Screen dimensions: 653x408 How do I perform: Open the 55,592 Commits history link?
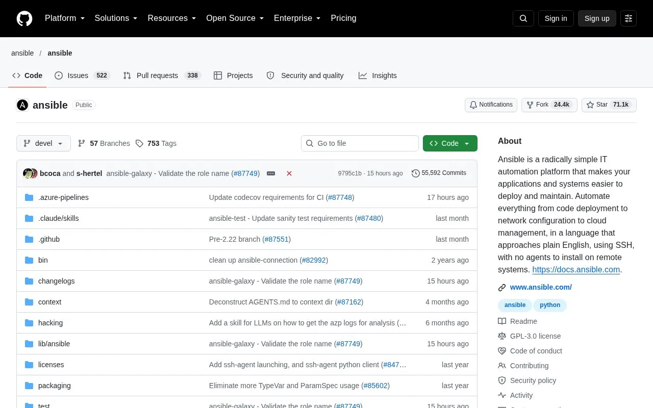(439, 173)
